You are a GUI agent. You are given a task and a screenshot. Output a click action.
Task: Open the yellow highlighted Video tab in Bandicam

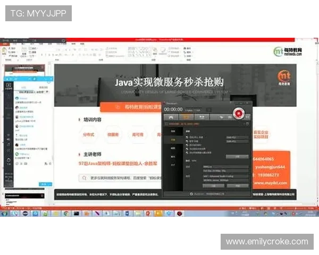(x=173, y=140)
